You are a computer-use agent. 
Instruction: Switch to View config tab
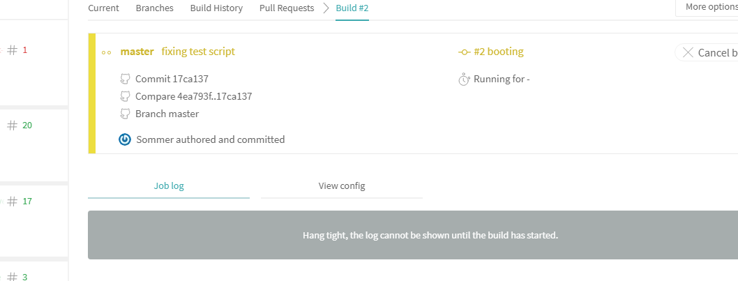[342, 186]
